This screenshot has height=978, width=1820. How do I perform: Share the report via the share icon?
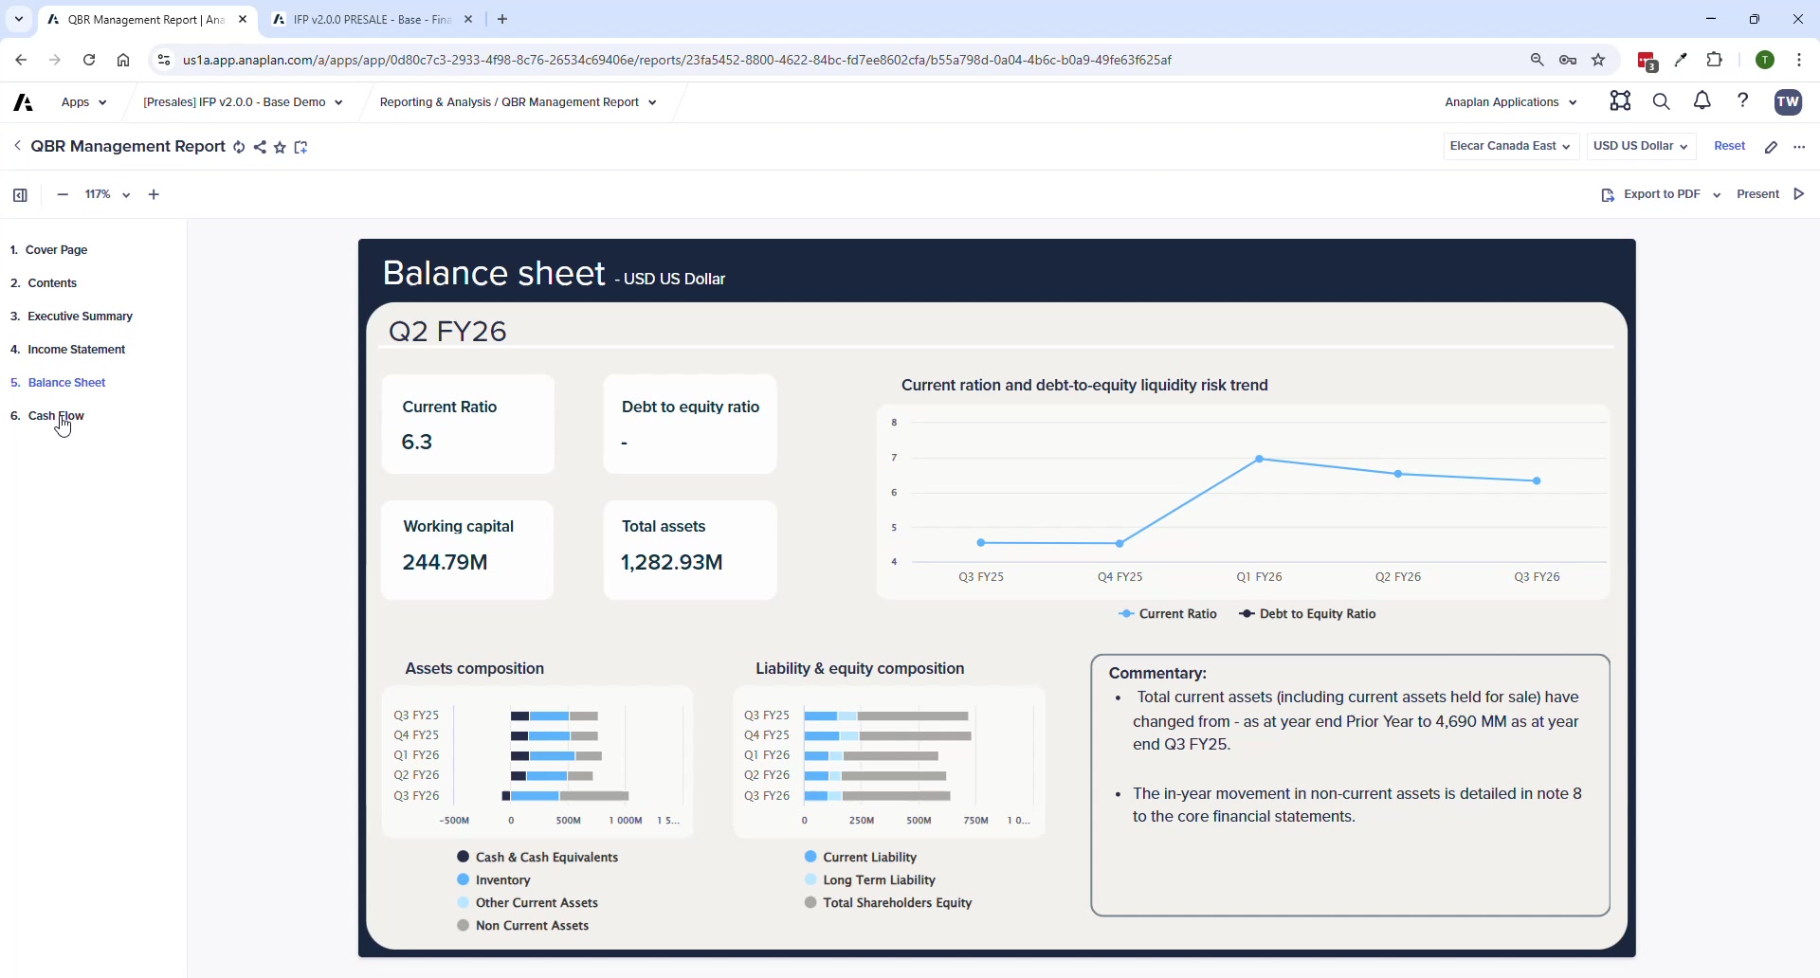(x=261, y=147)
